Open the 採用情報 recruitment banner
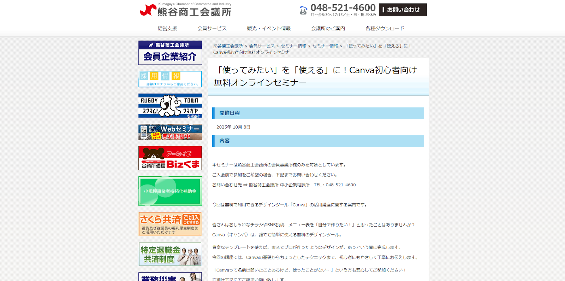565x281 pixels. 170,79
